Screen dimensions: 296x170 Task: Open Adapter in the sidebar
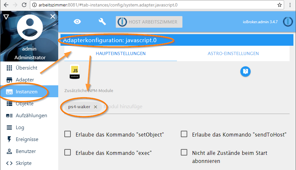point(29,80)
